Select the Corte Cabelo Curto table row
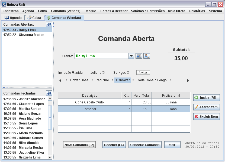The image size is (225, 162). [124, 102]
